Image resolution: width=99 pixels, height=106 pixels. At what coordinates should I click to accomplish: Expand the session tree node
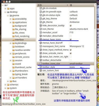coord(11,60)
